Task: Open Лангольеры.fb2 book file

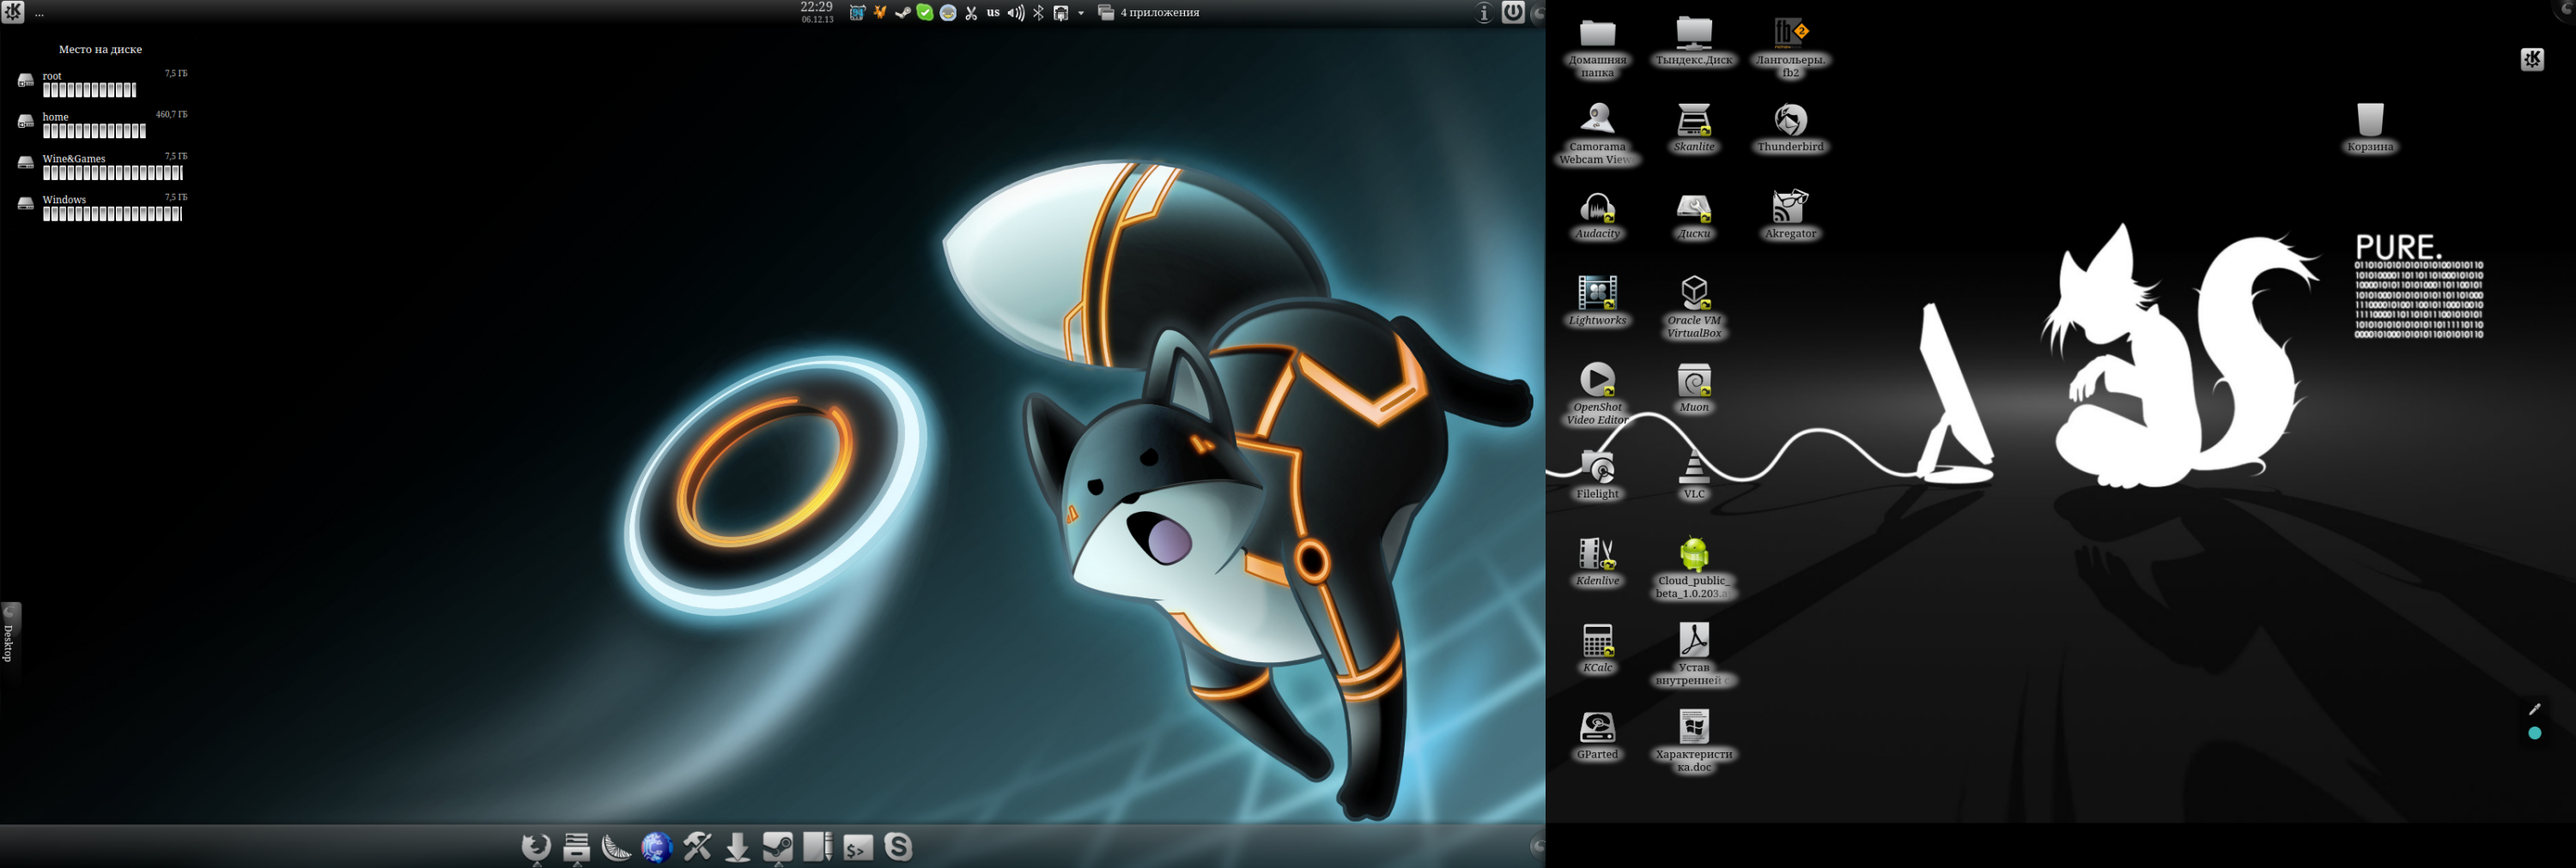Action: pos(1790,47)
